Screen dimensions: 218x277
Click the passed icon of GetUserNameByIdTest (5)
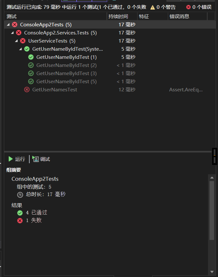(x=31, y=81)
